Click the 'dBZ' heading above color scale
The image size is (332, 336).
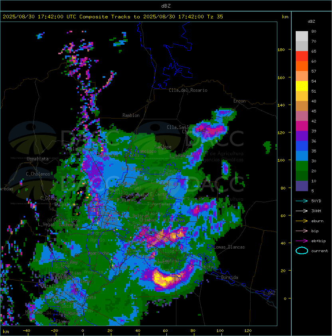tap(311, 22)
